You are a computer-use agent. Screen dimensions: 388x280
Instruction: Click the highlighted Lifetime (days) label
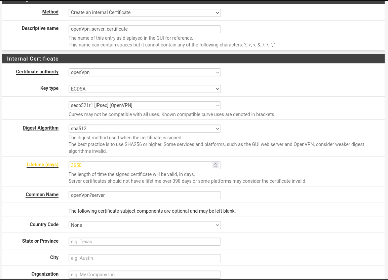click(x=42, y=165)
